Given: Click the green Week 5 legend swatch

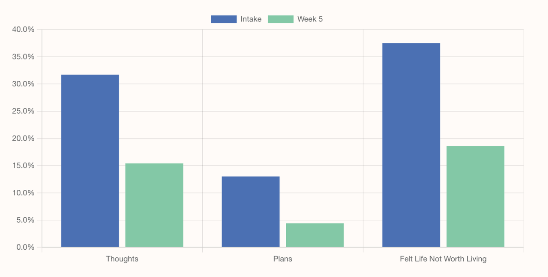Looking at the screenshot, I should tap(281, 19).
